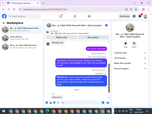Click the message text input field
The width and height of the screenshot is (152, 114).
coord(81,102)
